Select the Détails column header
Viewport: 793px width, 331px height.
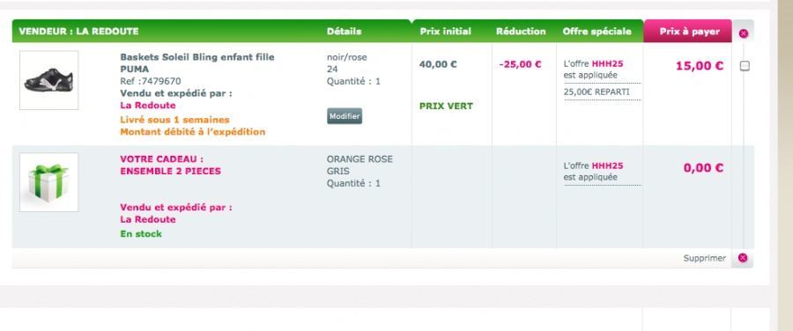tap(344, 32)
